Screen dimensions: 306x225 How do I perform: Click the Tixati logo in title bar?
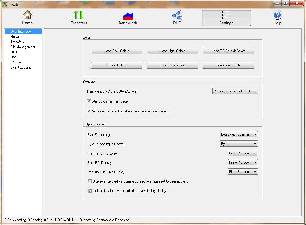tap(5, 4)
